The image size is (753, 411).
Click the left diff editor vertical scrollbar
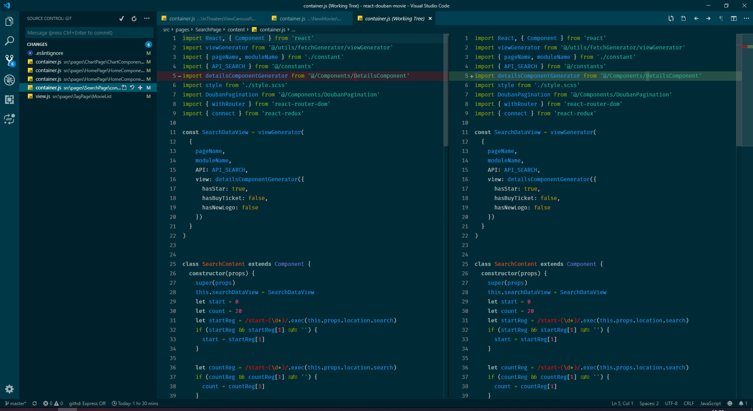point(446,90)
